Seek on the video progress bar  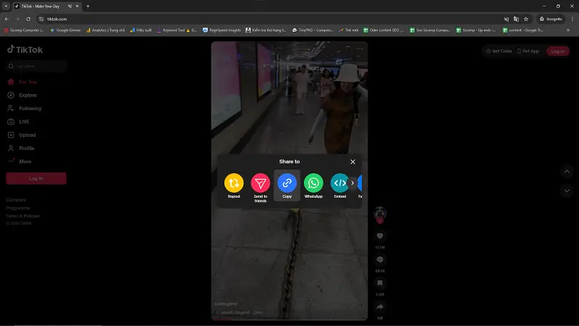(x=289, y=319)
